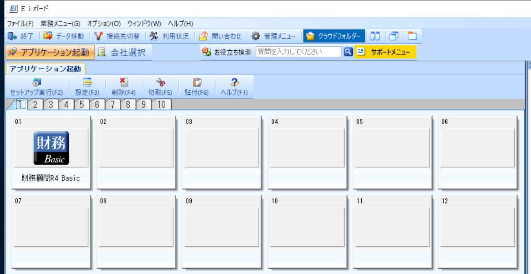Run セットアップ実行(F2) setup
This screenshot has height=274, width=531.
36,82
